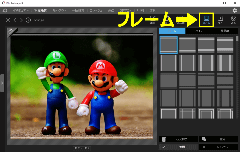Switch to the シェイプ sub-tab

pyautogui.click(x=199, y=31)
